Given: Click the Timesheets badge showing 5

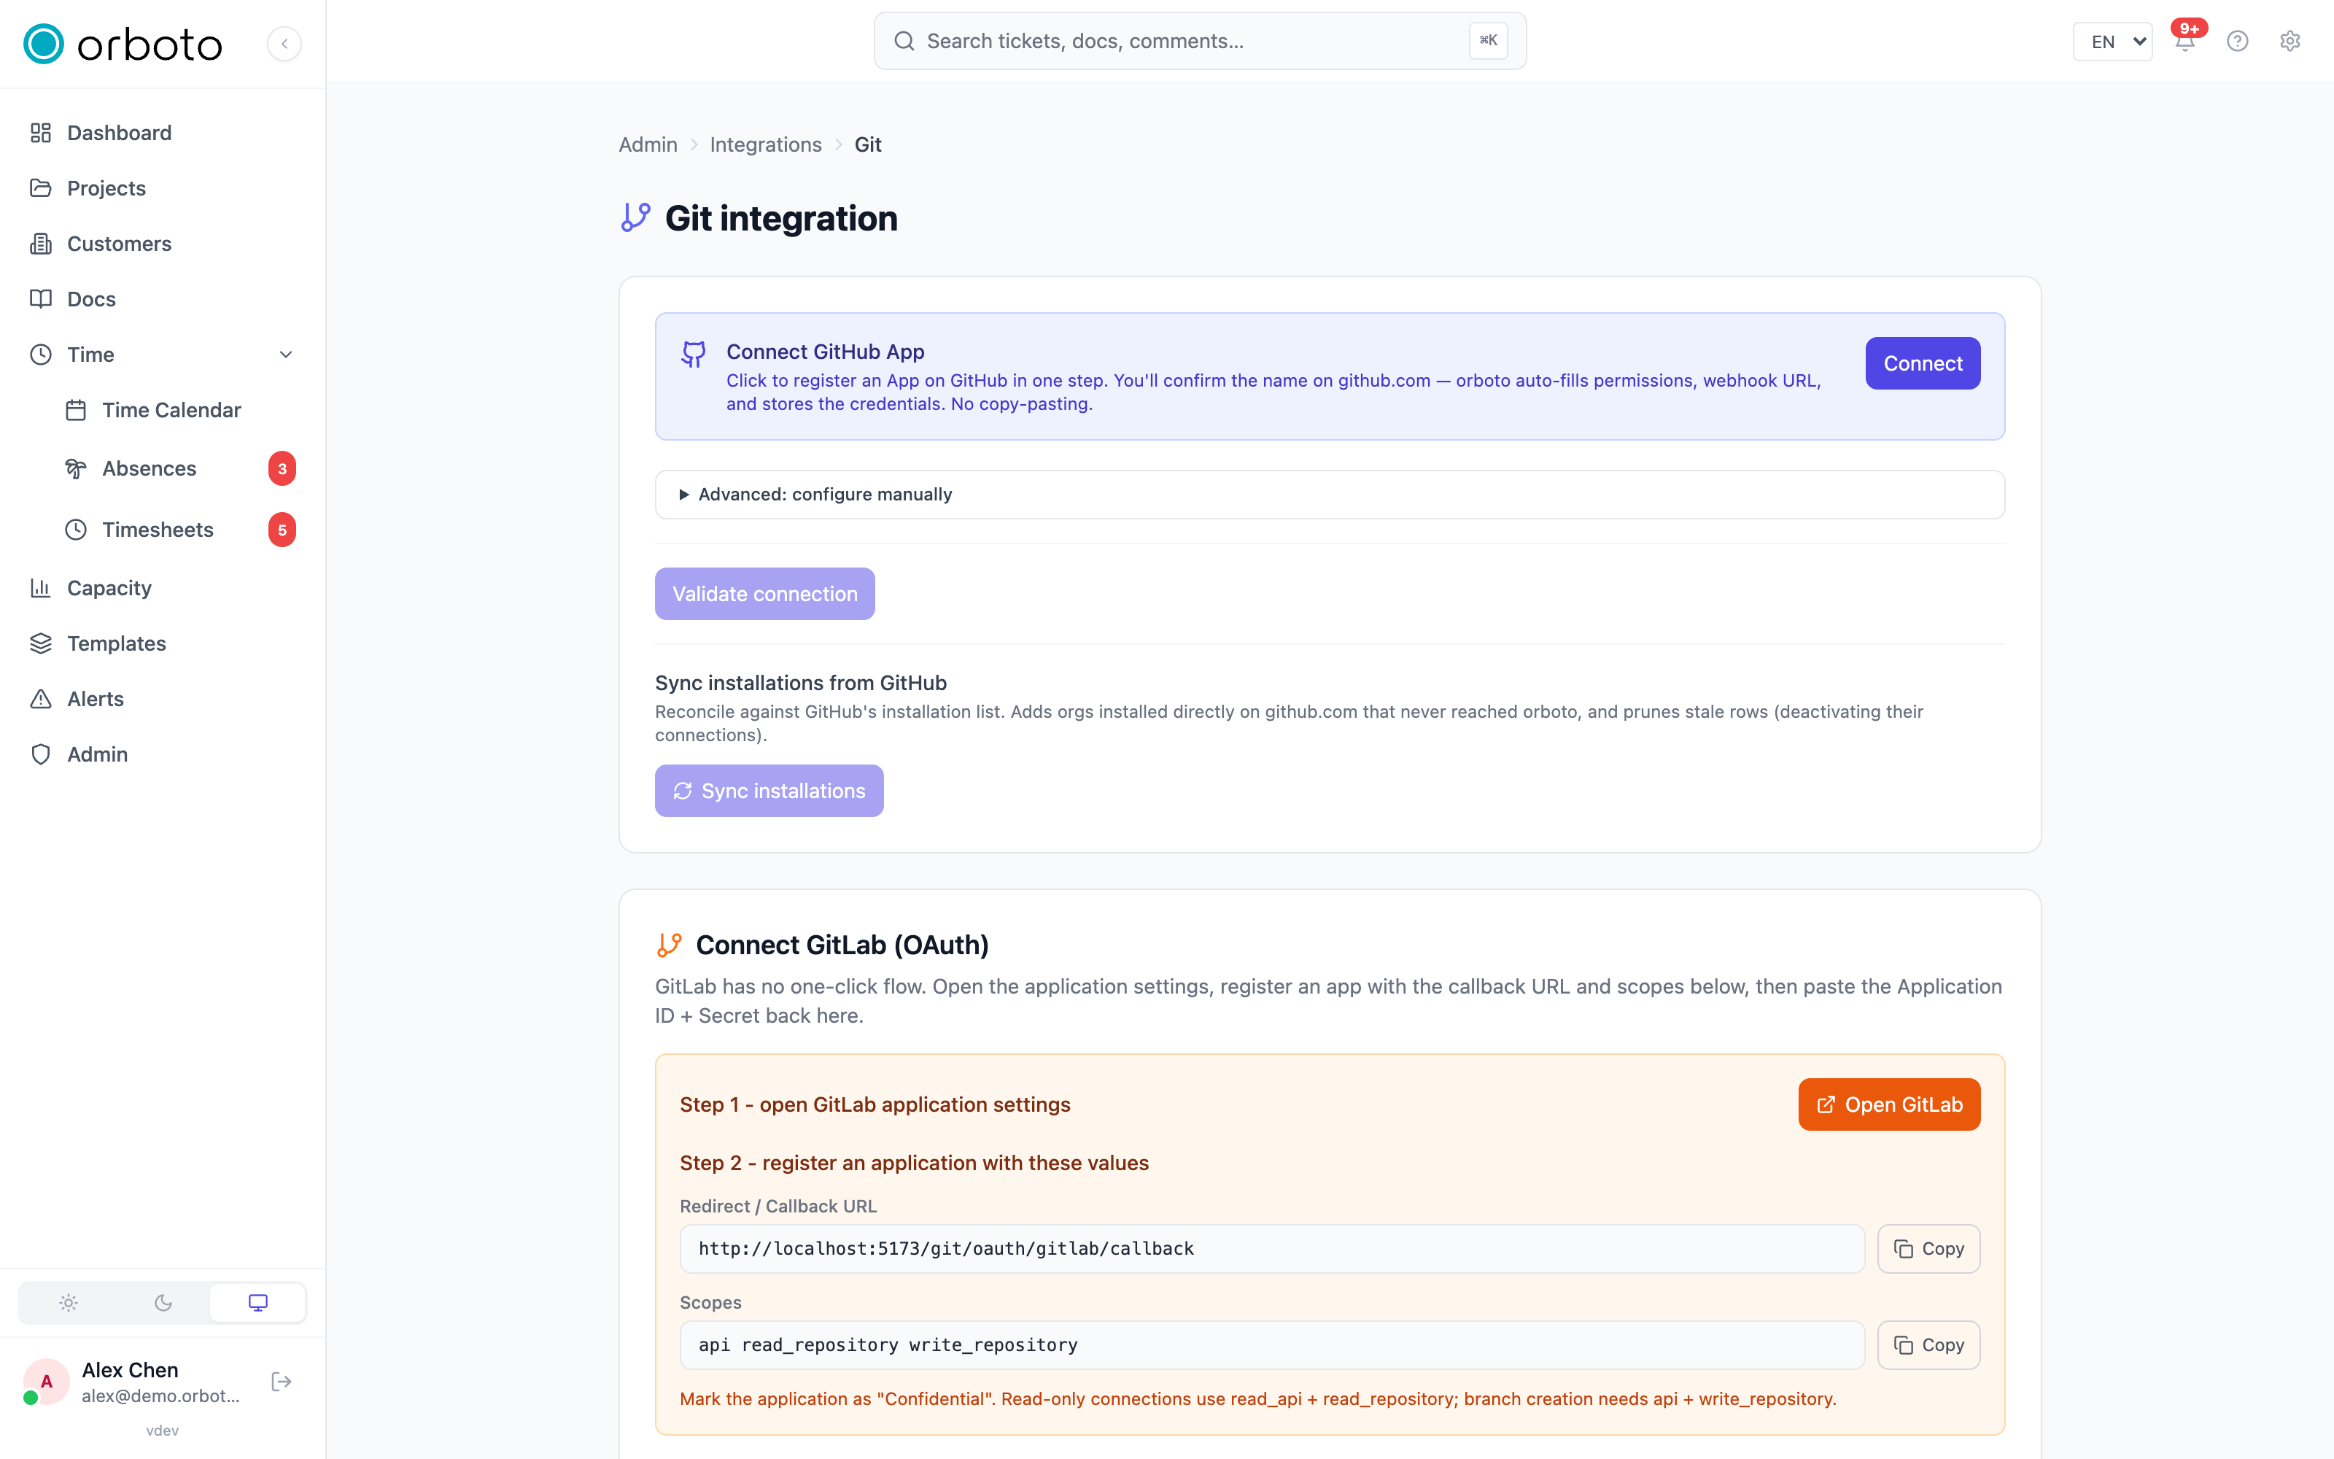Looking at the screenshot, I should (282, 530).
